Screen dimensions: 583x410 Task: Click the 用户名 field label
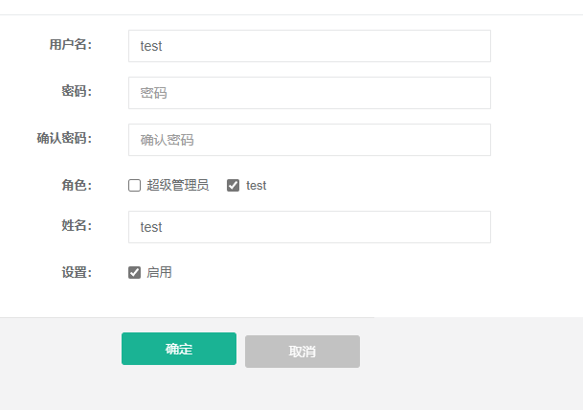click(x=71, y=45)
